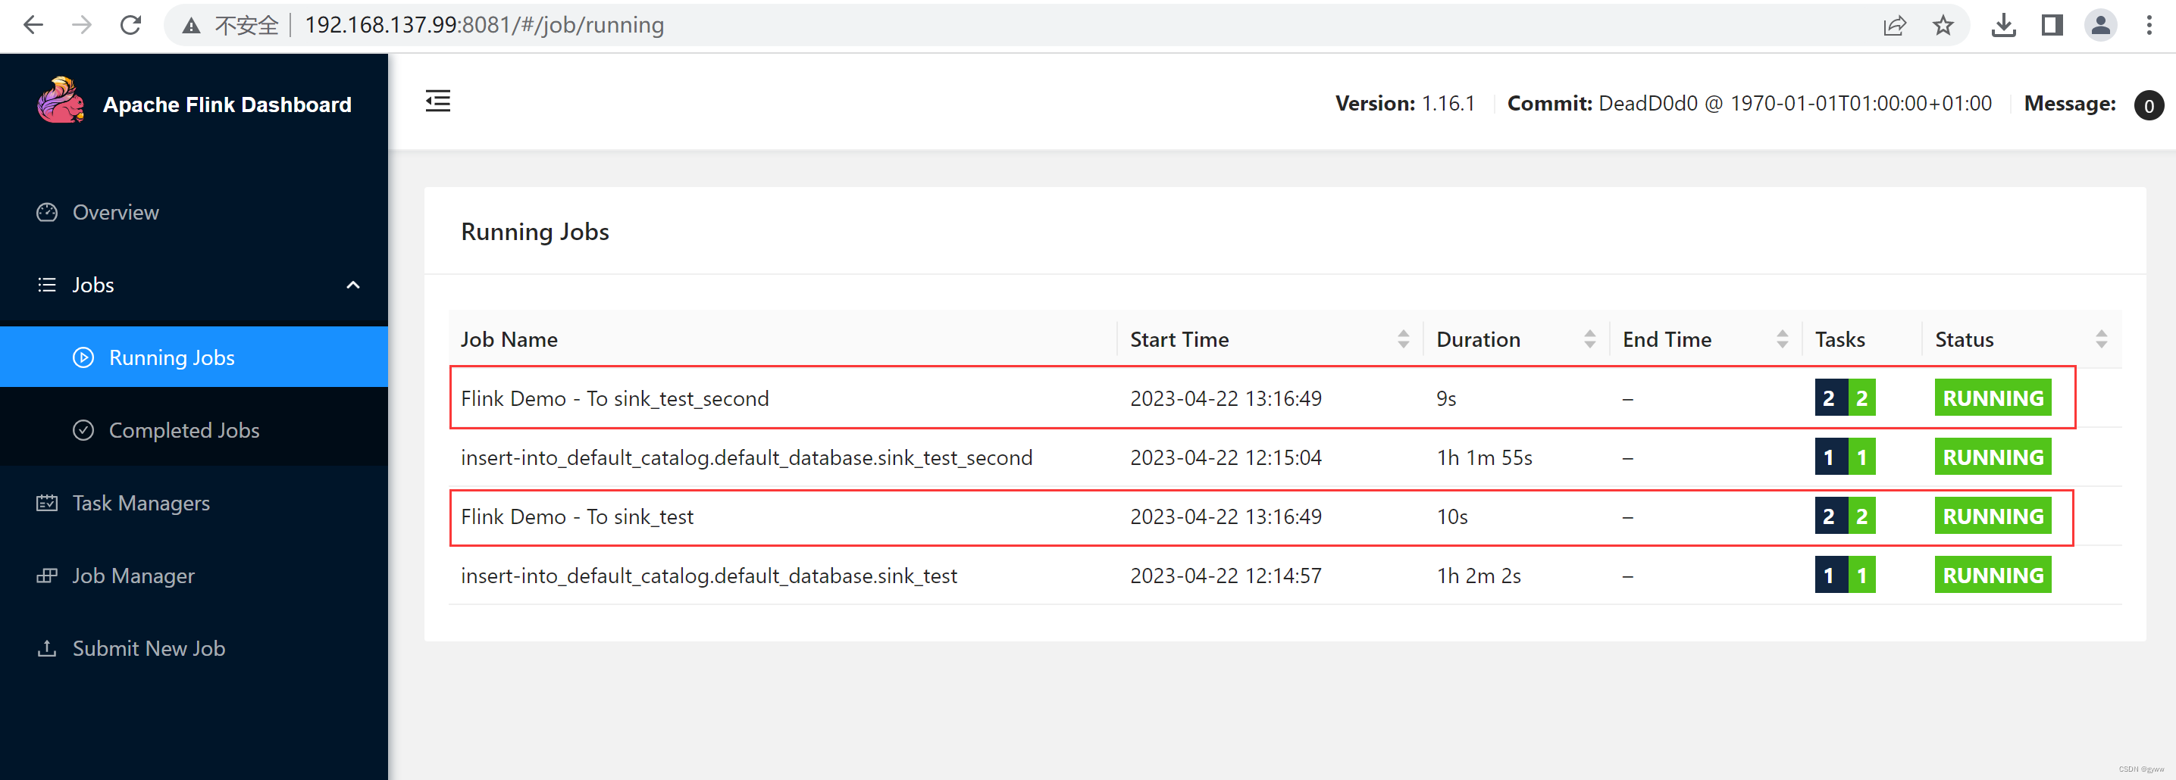2176x780 pixels.
Task: Reload the page with refresh icon
Action: 131,24
